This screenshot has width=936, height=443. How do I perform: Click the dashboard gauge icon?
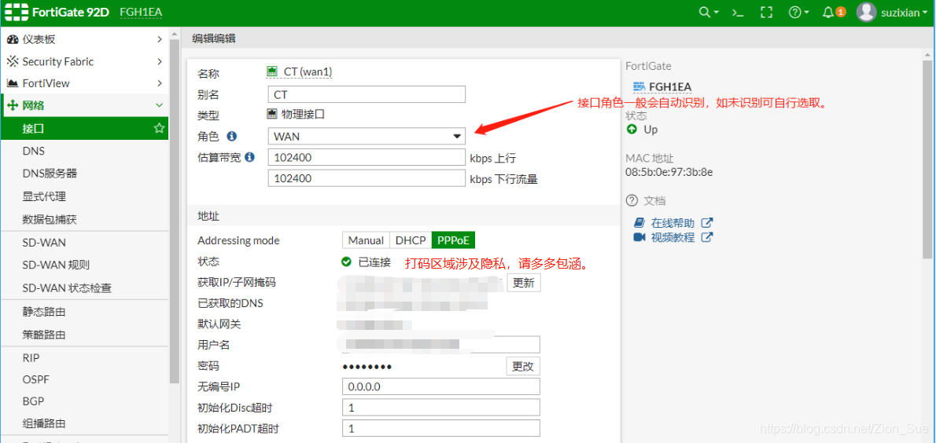click(x=12, y=39)
